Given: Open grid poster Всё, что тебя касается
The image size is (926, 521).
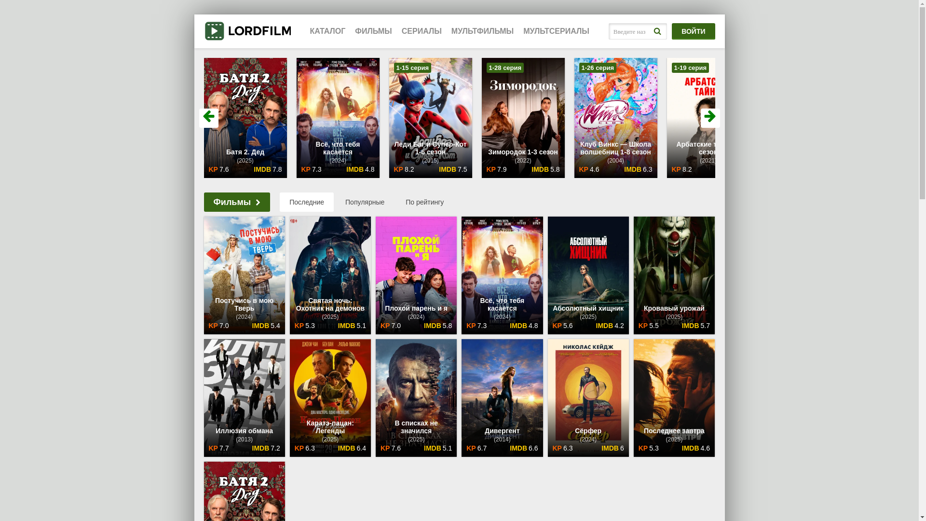Looking at the screenshot, I should (x=502, y=275).
